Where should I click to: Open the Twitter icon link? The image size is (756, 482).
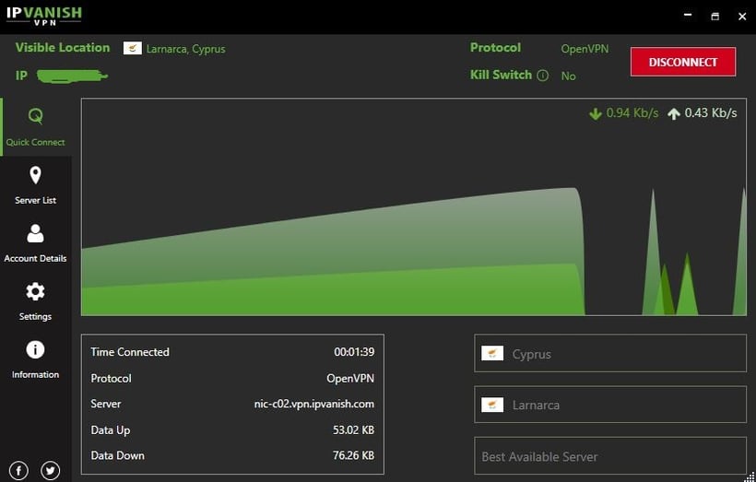pyautogui.click(x=50, y=470)
